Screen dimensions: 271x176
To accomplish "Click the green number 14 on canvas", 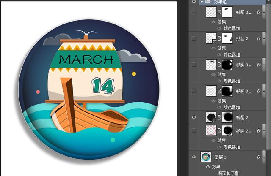I will (x=103, y=85).
